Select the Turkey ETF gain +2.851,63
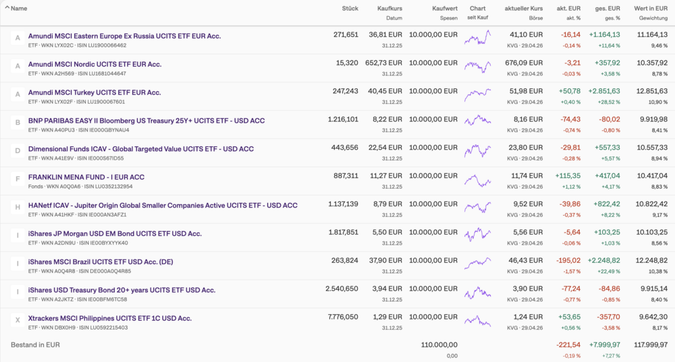 [x=604, y=91]
